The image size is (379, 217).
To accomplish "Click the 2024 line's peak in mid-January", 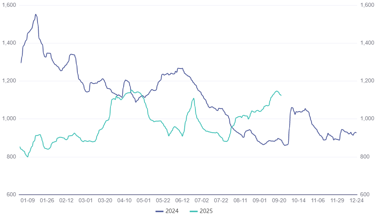I will pyautogui.click(x=36, y=14).
